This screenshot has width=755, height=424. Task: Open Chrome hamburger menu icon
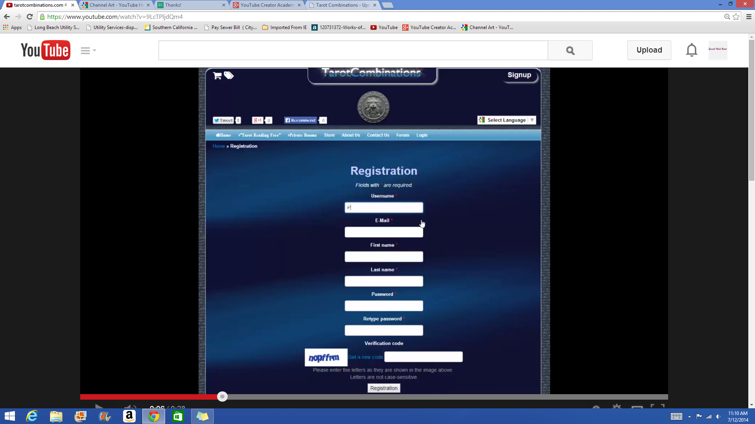tap(749, 16)
